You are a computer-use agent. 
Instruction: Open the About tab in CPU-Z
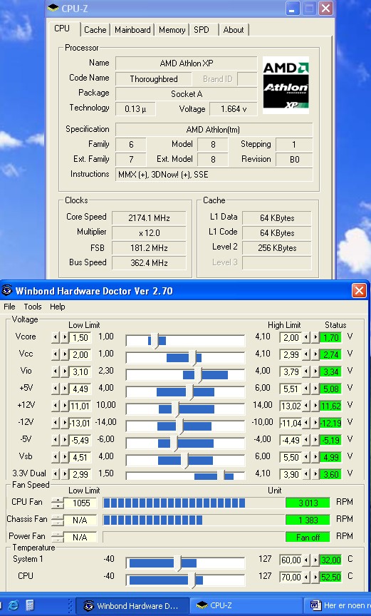click(x=234, y=30)
